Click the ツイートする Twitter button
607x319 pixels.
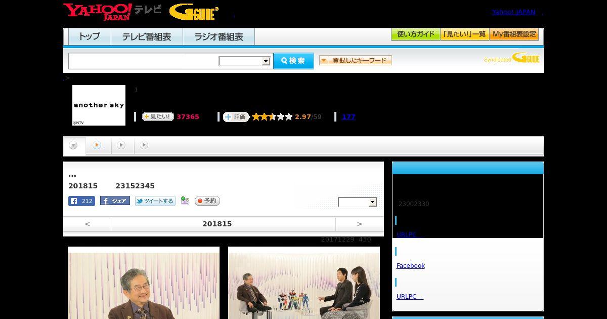point(155,201)
